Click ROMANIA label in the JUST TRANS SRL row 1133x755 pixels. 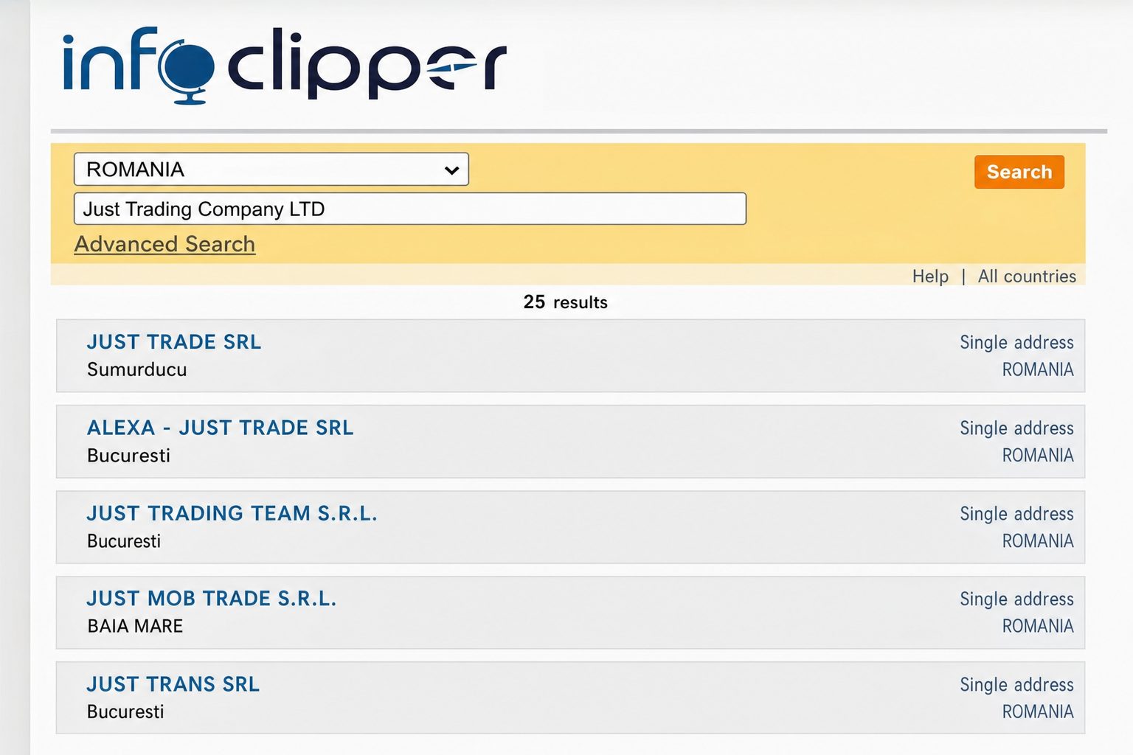(x=1038, y=711)
